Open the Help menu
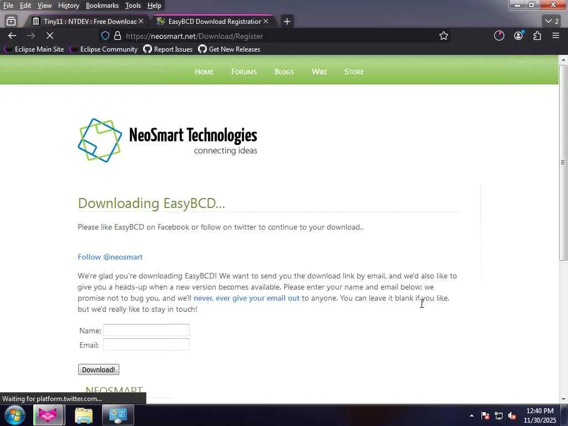 (154, 6)
